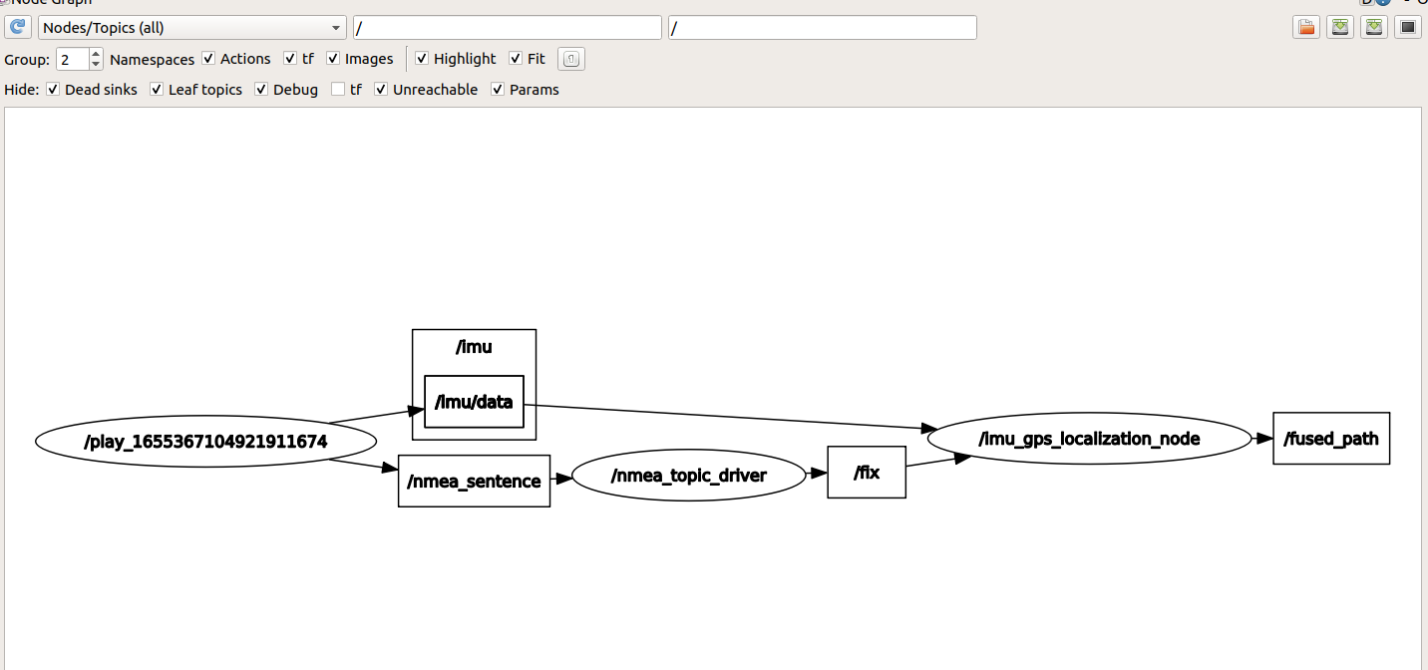1428x670 pixels.
Task: Toggle Hide Unreachable checkbox
Action: (381, 90)
